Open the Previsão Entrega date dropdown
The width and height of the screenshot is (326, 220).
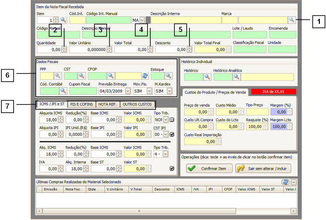128,91
